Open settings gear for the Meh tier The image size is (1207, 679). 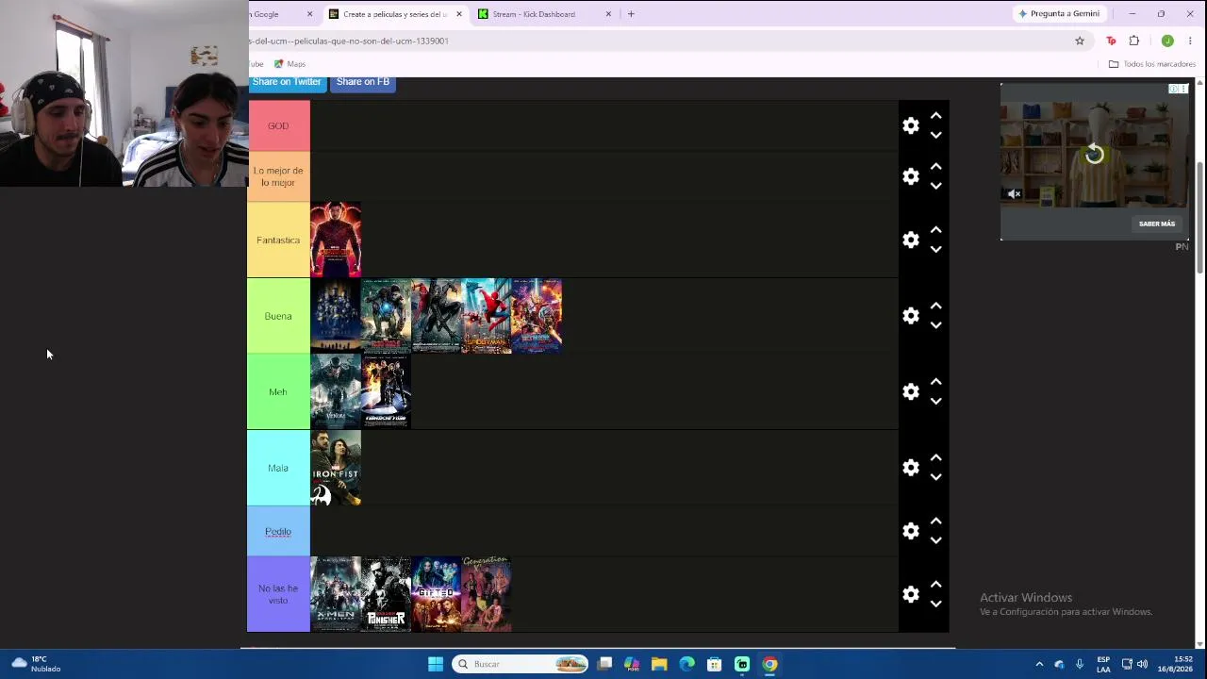(911, 391)
